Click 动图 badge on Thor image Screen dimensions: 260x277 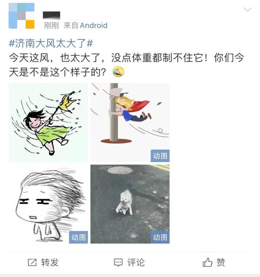coord(160,156)
